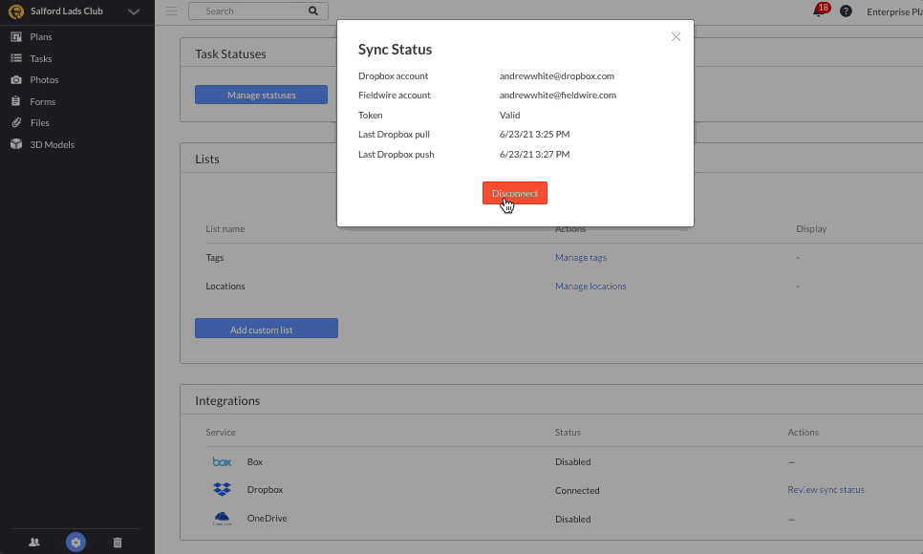Click Manage tags in the Lists section
This screenshot has width=923, height=554.
pyautogui.click(x=581, y=257)
